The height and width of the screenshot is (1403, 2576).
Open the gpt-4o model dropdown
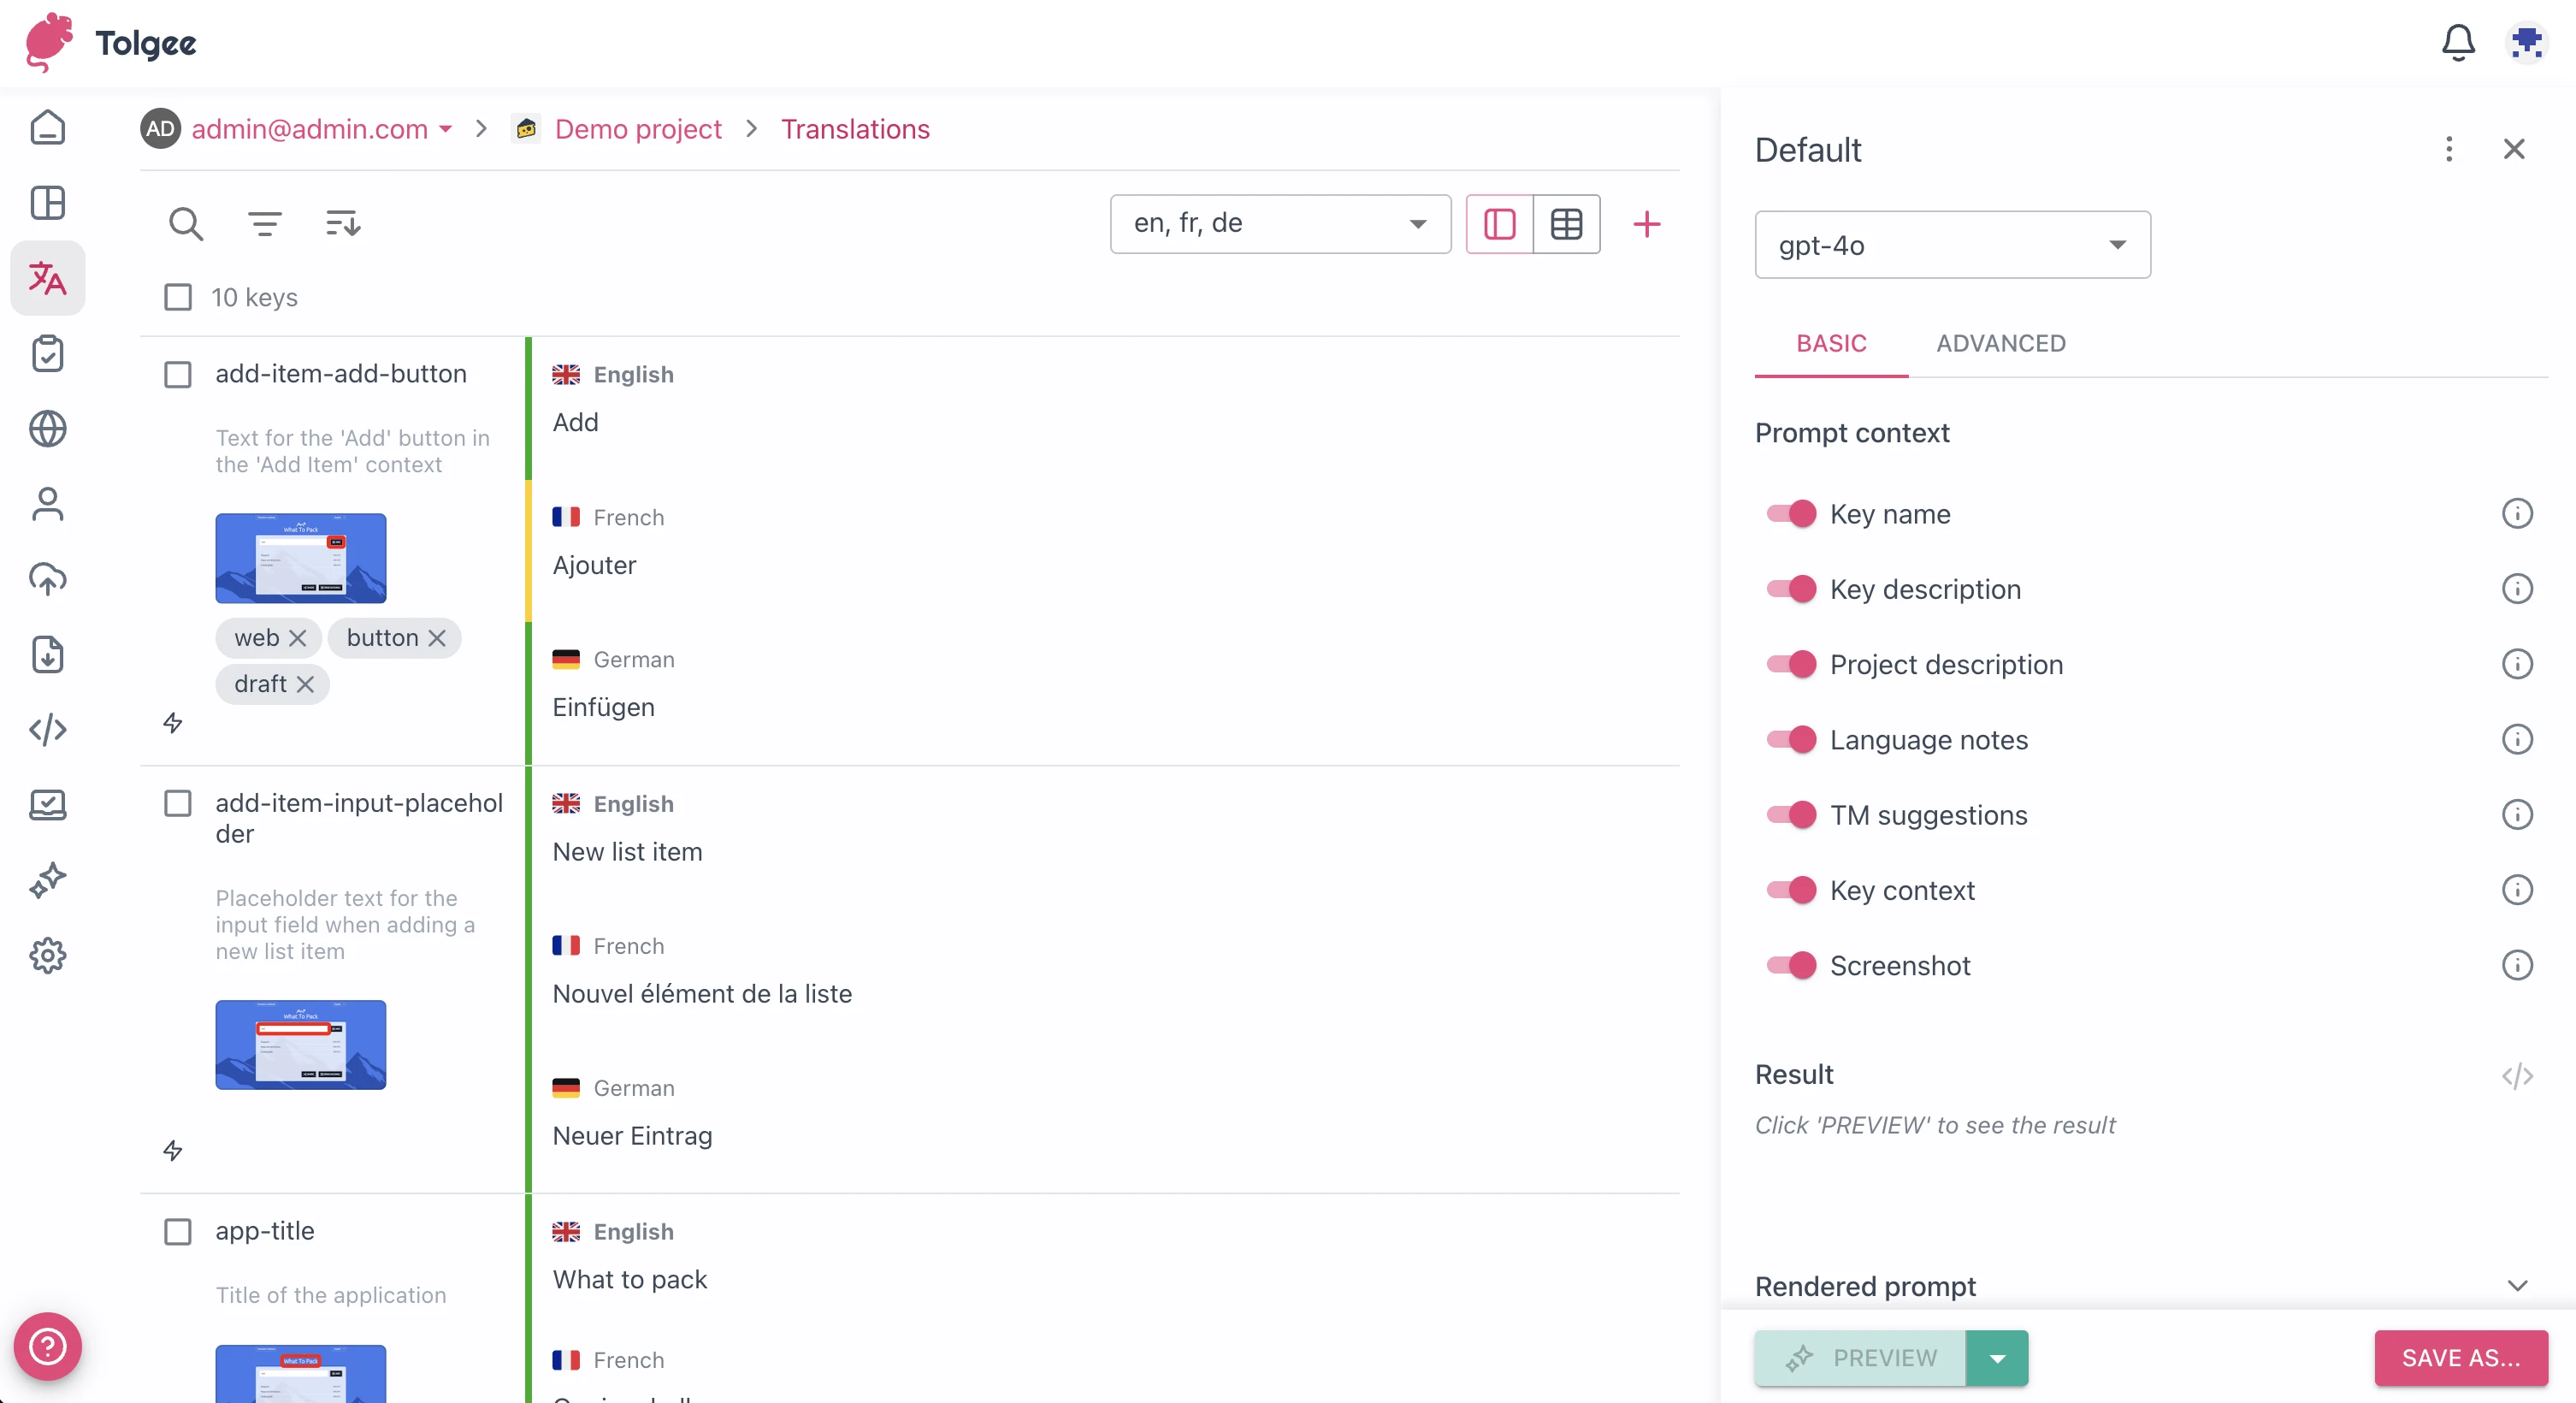[x=1951, y=245]
